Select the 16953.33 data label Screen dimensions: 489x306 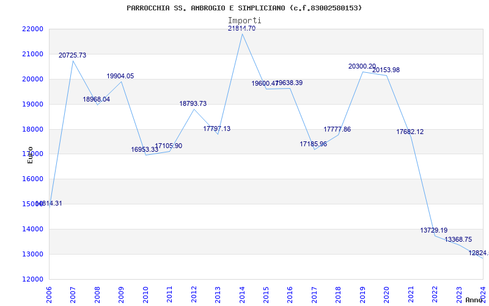click(145, 149)
